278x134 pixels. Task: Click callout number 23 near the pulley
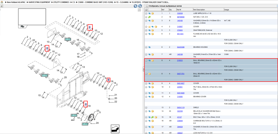(98, 111)
